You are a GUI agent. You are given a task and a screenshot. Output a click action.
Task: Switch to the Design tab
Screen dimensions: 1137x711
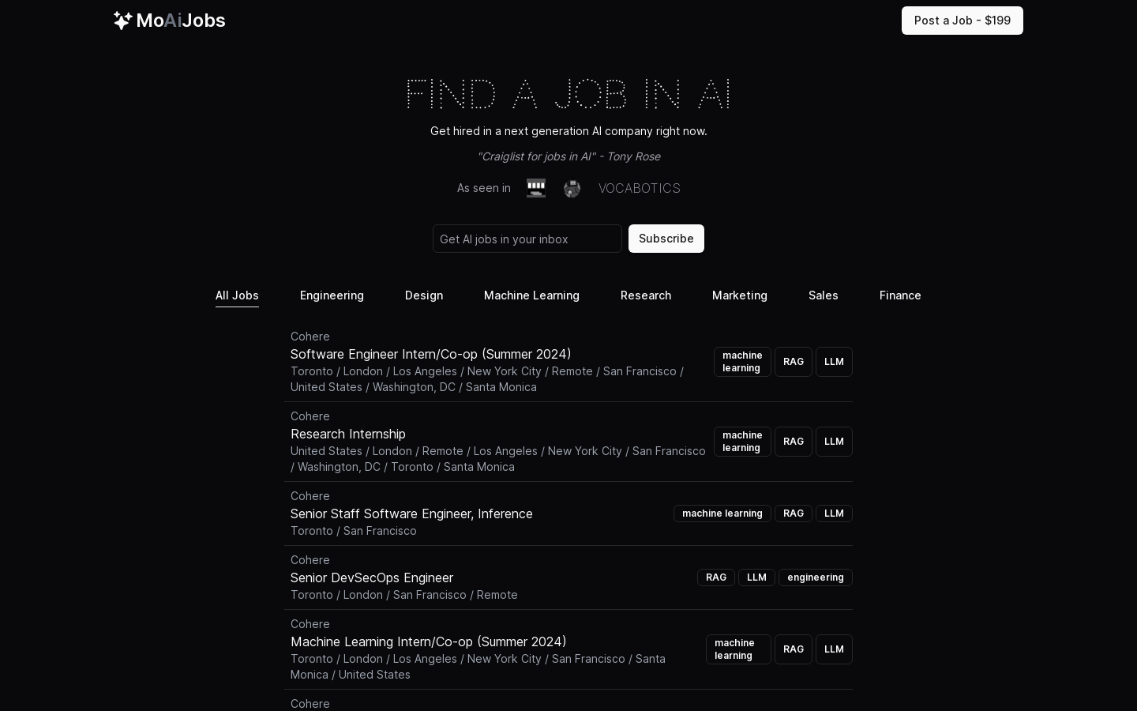(424, 295)
